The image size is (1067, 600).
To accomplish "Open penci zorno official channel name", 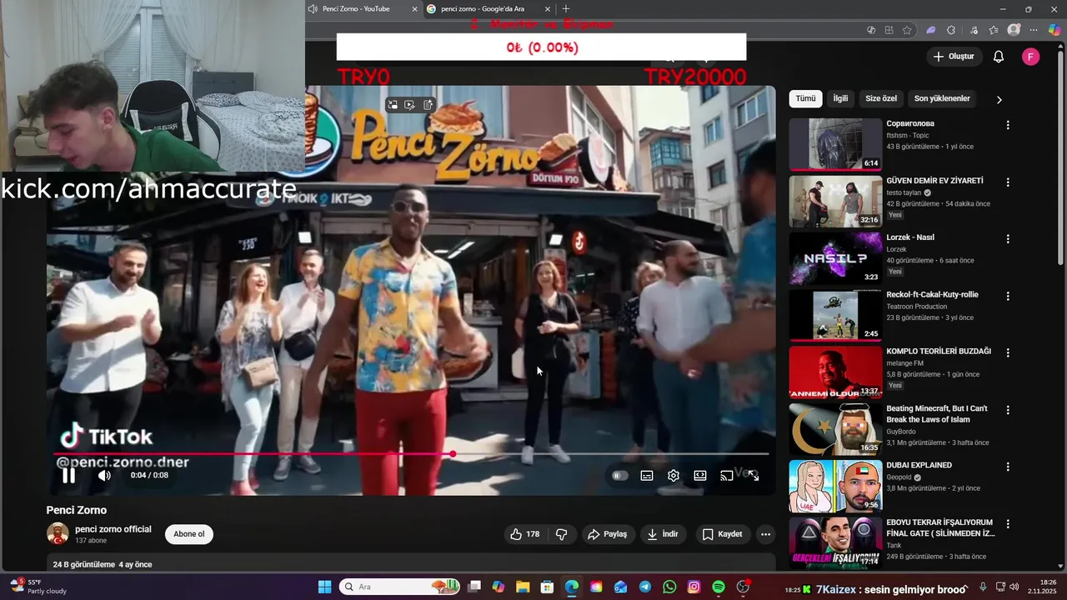I will pos(113,529).
